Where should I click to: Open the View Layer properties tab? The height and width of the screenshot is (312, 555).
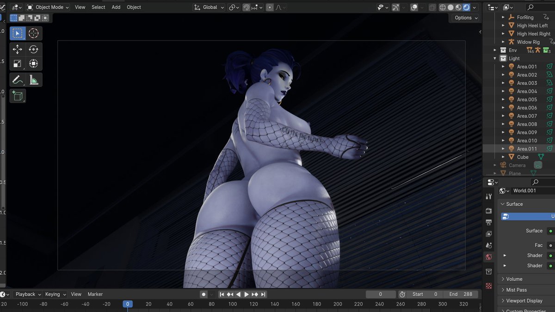tap(489, 234)
